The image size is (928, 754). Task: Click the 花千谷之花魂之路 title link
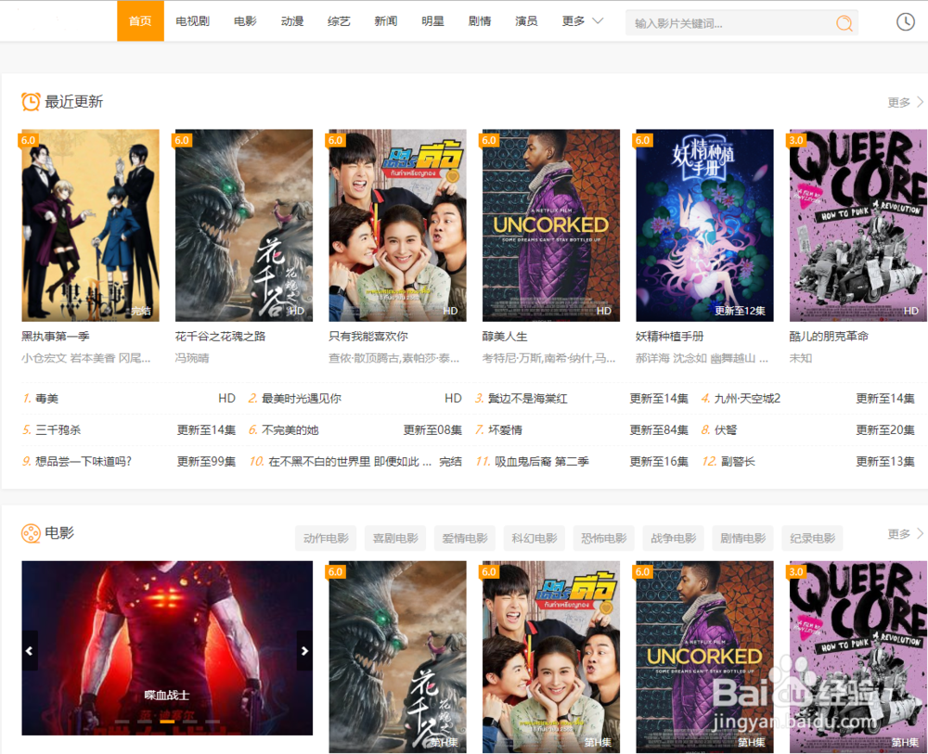(x=220, y=337)
